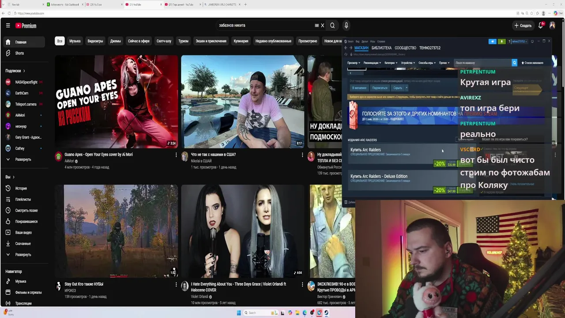This screenshot has height=318, width=565.
Task: Open the teno273712 account dropdown in Steam
Action: point(519,42)
